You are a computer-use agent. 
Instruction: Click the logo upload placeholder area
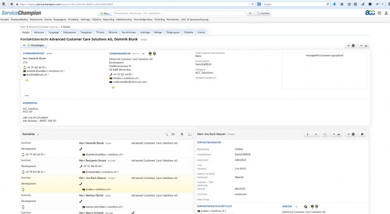(x=324, y=70)
